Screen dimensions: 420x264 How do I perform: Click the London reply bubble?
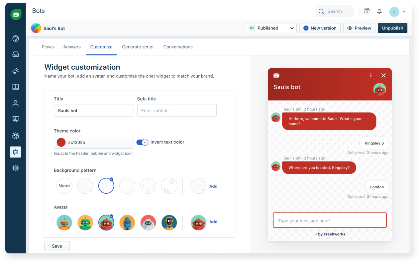[x=377, y=187]
